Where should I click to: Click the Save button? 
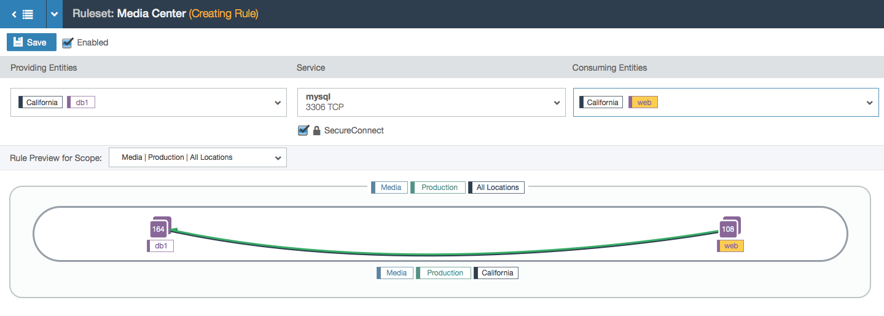pos(31,42)
